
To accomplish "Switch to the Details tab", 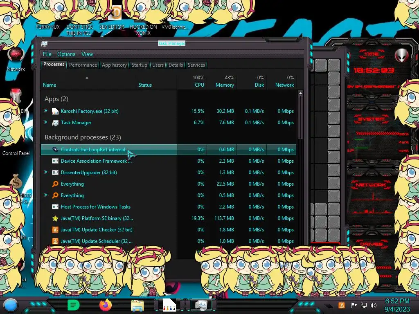I will 176,65.
